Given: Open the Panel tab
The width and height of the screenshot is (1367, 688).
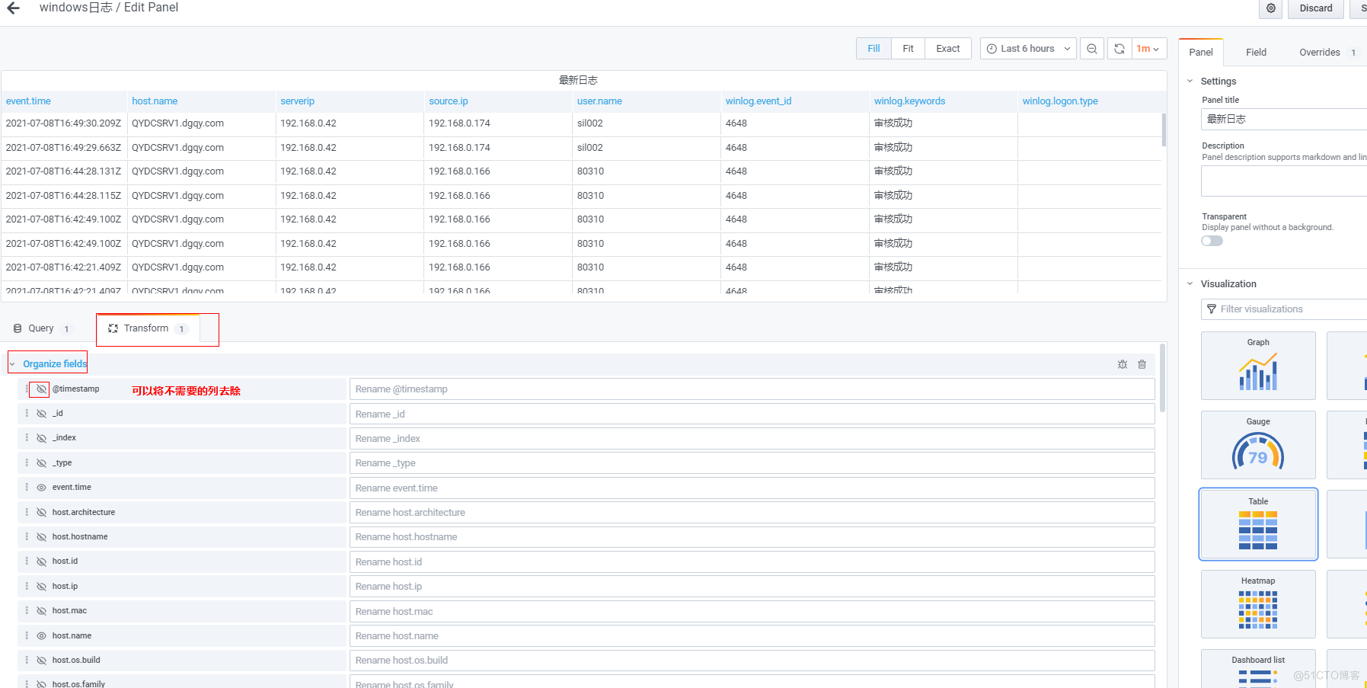Looking at the screenshot, I should tap(1201, 53).
